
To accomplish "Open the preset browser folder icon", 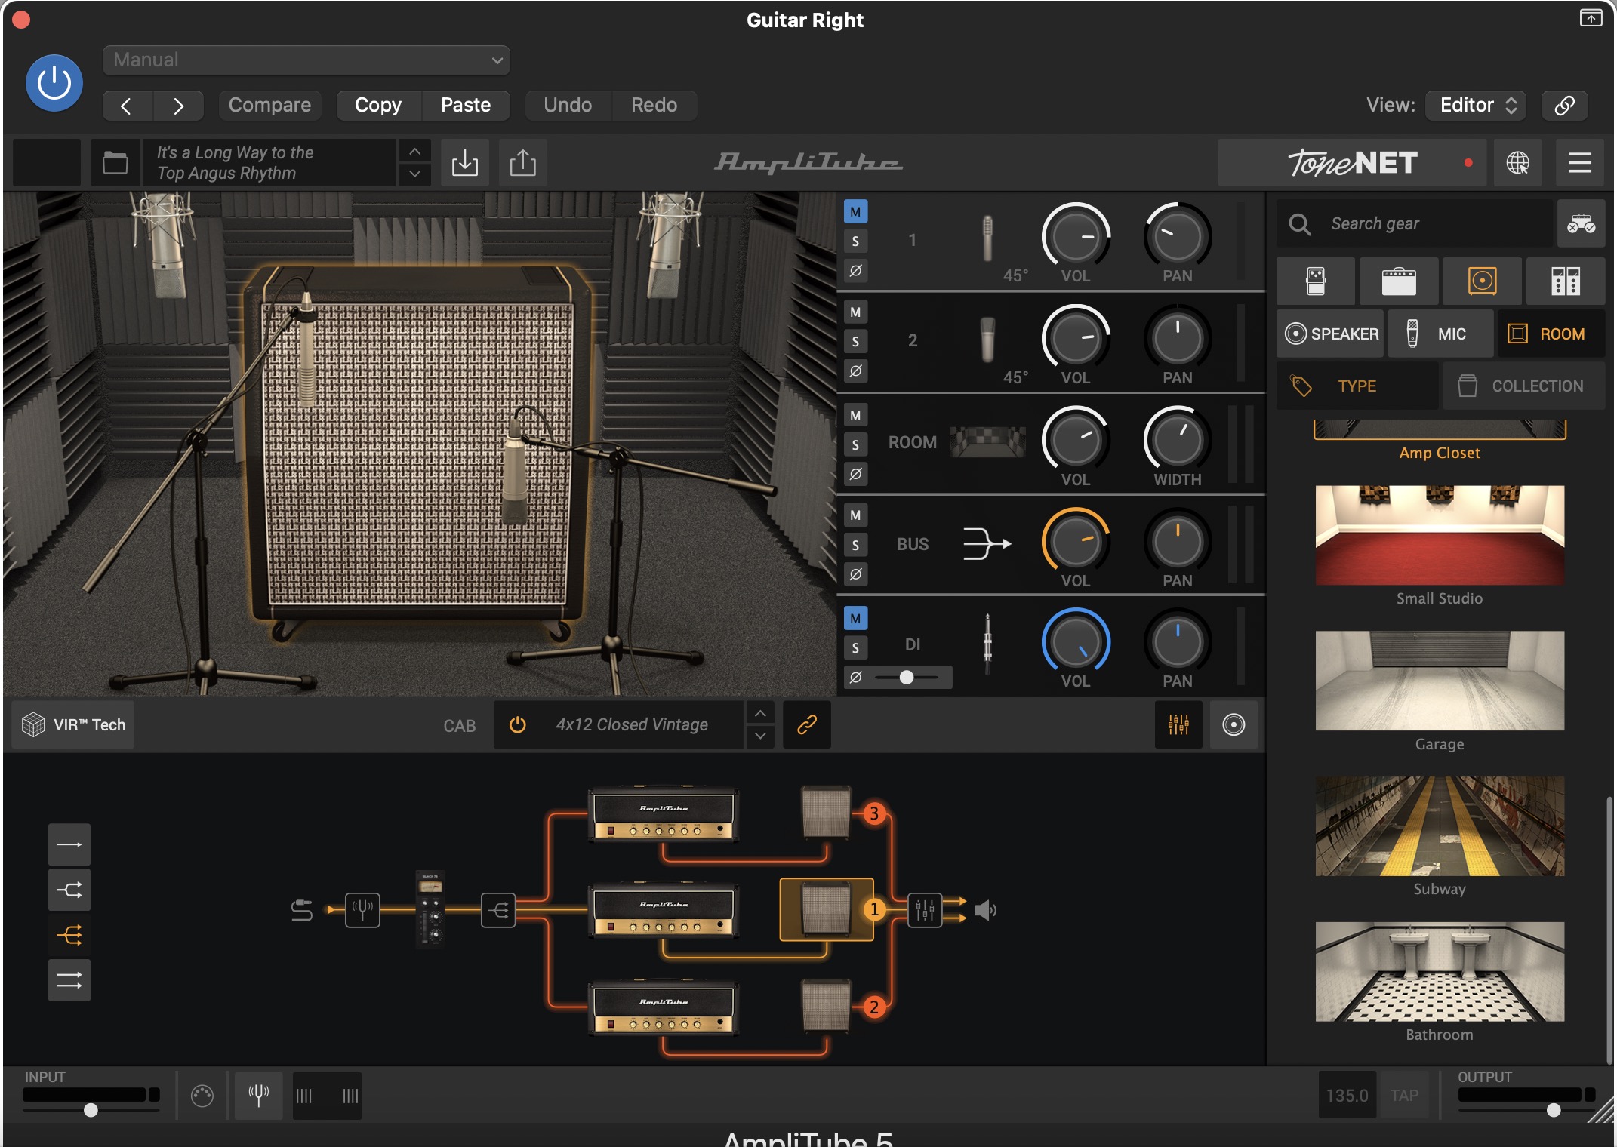I will (115, 162).
